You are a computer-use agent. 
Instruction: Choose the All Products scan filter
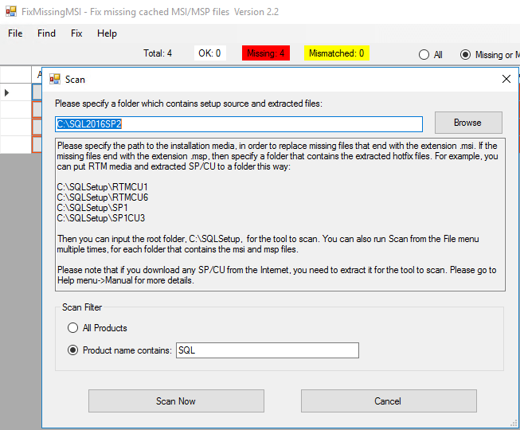(73, 328)
